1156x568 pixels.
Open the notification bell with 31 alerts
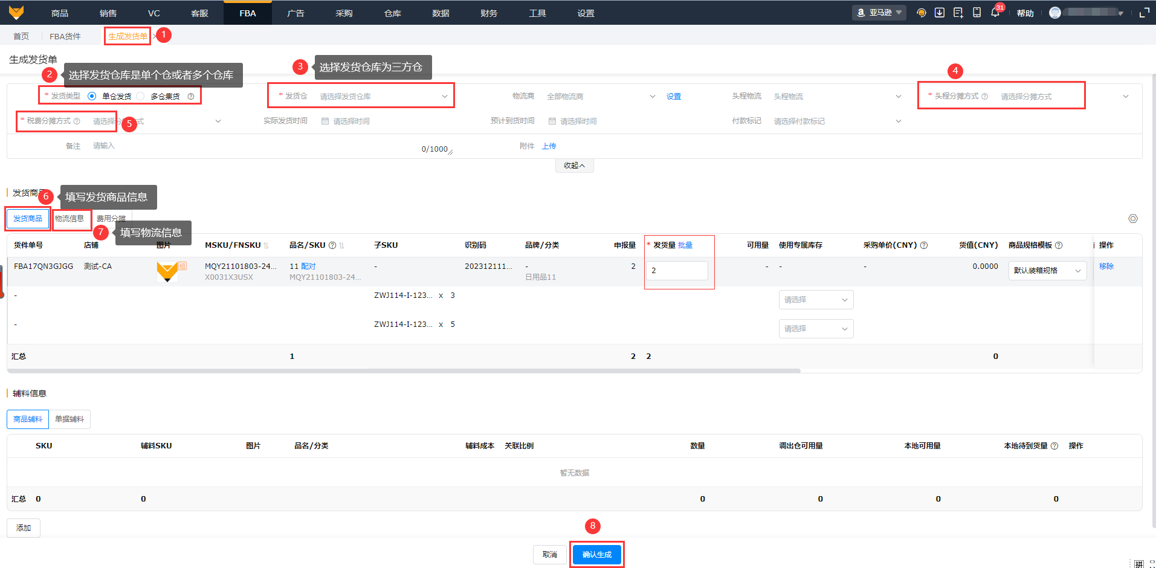pos(995,13)
